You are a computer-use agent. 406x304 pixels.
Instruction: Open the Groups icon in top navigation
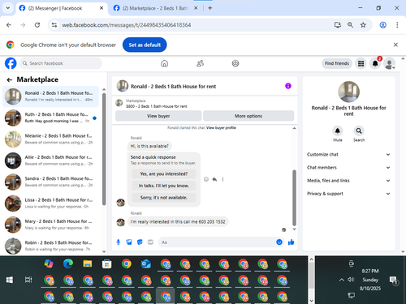point(235,63)
